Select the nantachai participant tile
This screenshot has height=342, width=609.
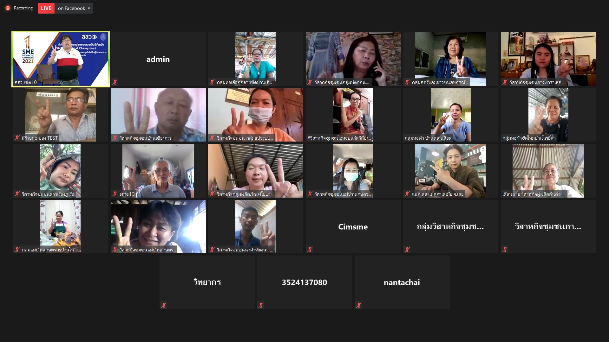402,282
